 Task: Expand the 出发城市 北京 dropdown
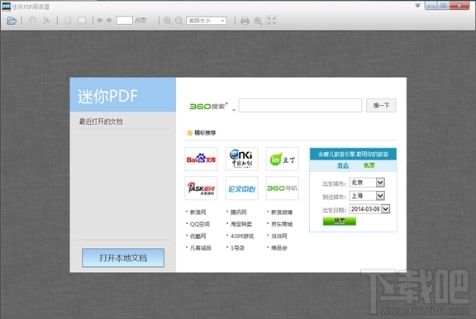pyautogui.click(x=380, y=183)
